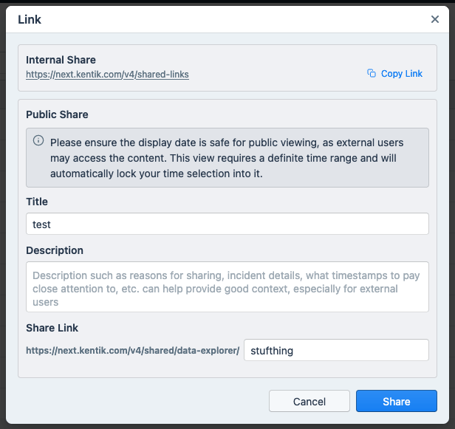
Task: Click the "Share Link" field label
Action: point(52,328)
